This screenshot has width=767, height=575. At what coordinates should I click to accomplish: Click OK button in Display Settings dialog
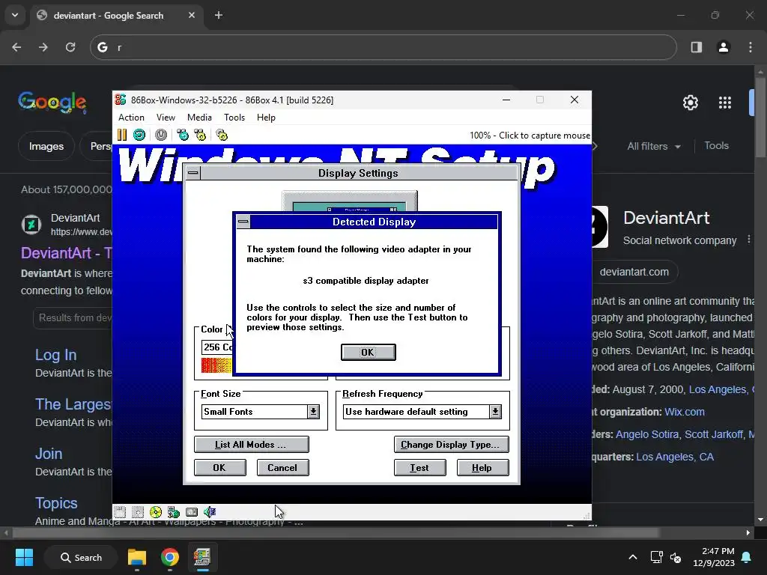(x=219, y=467)
